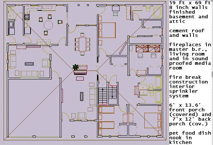213x145 pixels.
Task: Click the potted plant symbol
Action: click(75, 67)
